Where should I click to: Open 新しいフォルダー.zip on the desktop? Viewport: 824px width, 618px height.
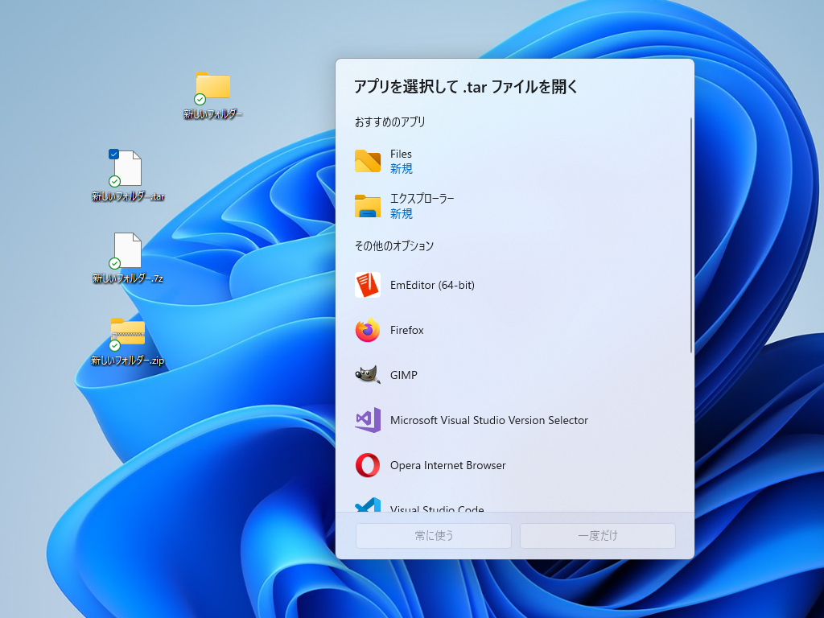[x=129, y=332]
